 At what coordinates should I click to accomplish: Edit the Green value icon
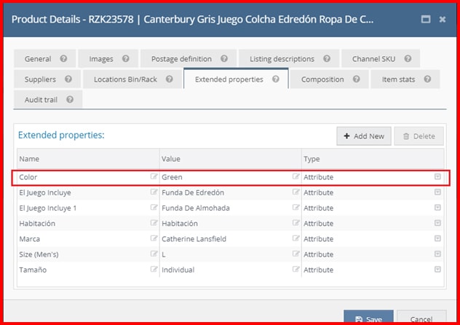296,176
